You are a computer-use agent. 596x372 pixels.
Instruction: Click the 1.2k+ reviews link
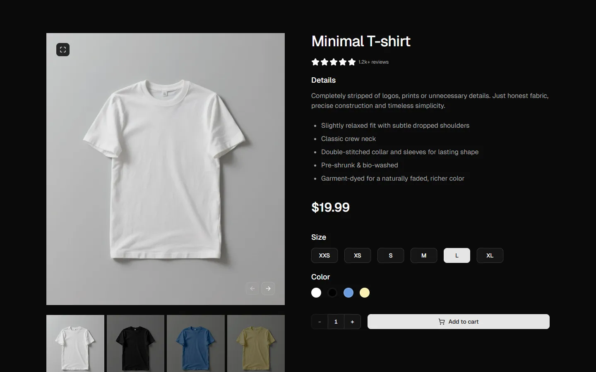pyautogui.click(x=373, y=62)
